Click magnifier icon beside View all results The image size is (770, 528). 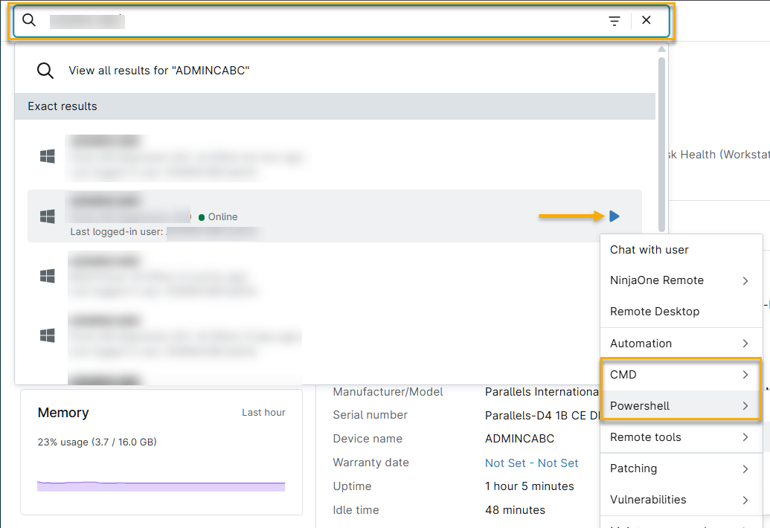(45, 71)
